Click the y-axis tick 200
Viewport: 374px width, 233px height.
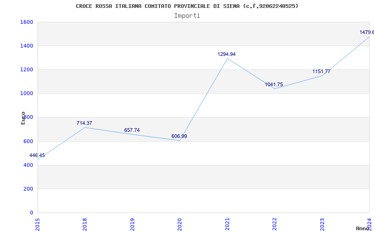coord(28,189)
